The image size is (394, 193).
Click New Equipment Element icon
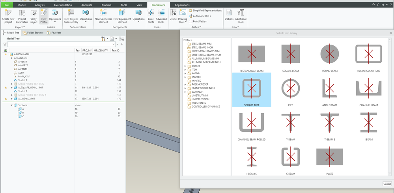pos(122,13)
